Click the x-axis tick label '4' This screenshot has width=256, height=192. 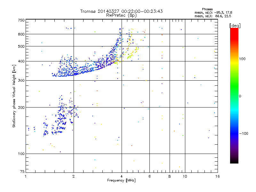tap(122, 176)
